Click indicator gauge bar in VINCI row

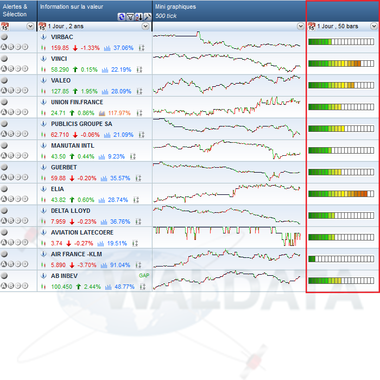coord(341,64)
